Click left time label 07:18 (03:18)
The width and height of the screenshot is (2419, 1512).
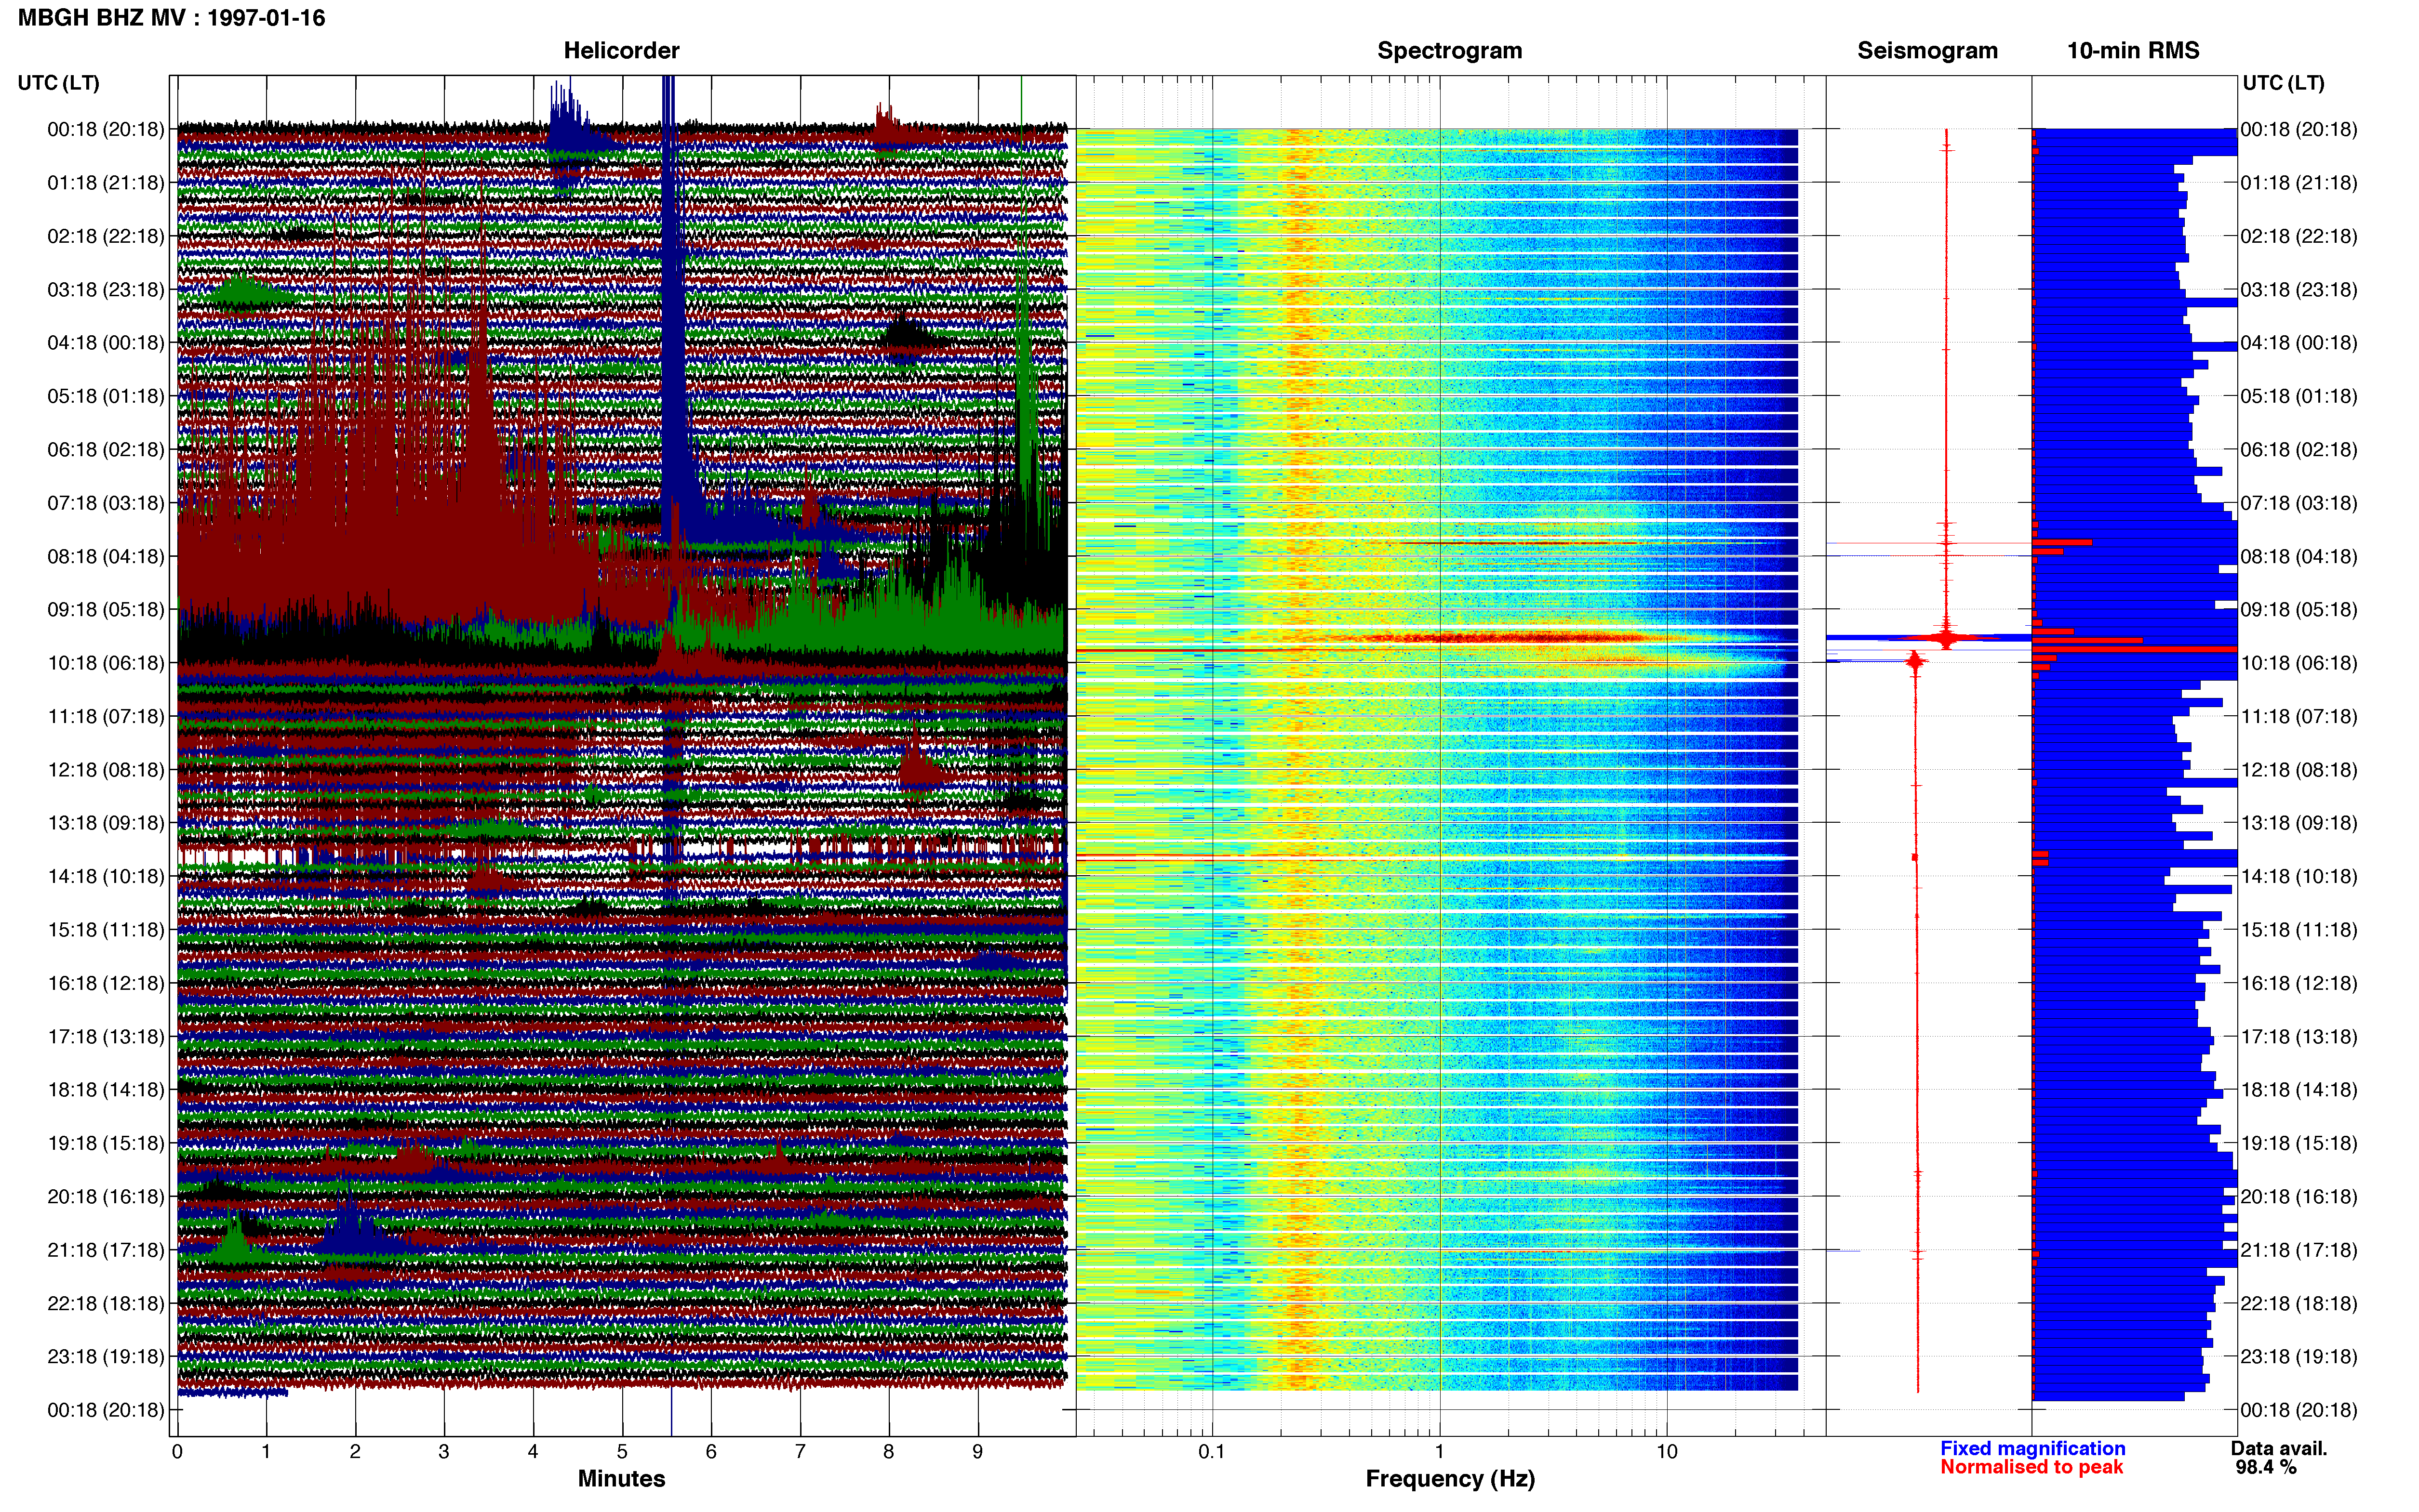pyautogui.click(x=106, y=503)
